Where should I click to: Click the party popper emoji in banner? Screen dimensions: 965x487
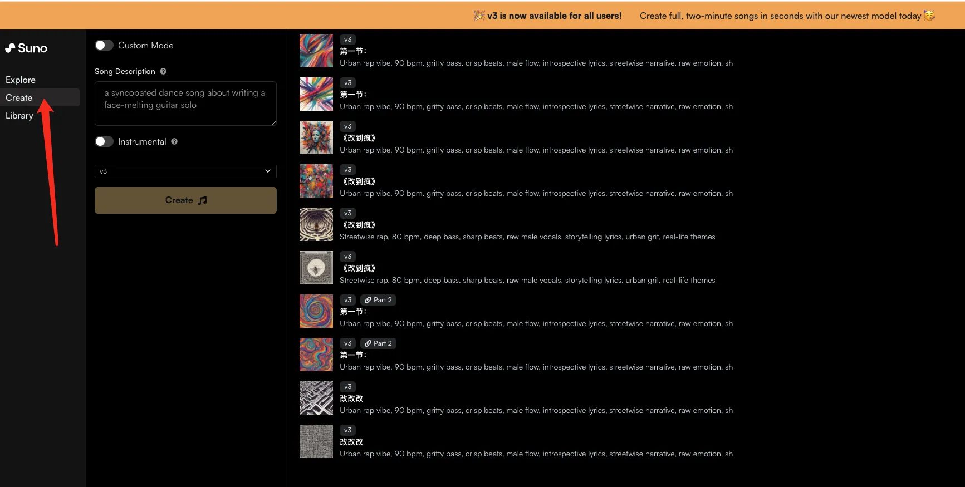tap(479, 16)
